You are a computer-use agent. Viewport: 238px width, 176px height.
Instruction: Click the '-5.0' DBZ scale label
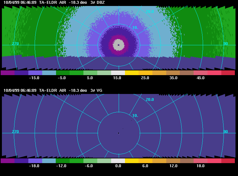[62, 78]
